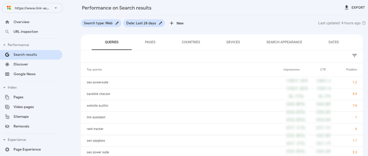
Task: Click the Page Experience plus-circle icon
Action: 7,149
